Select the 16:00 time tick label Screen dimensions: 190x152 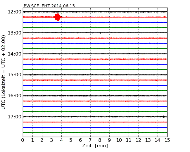15,96
